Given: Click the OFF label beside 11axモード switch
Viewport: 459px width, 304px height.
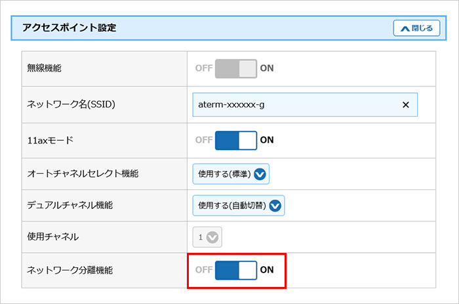Looking at the screenshot, I should tap(203, 140).
